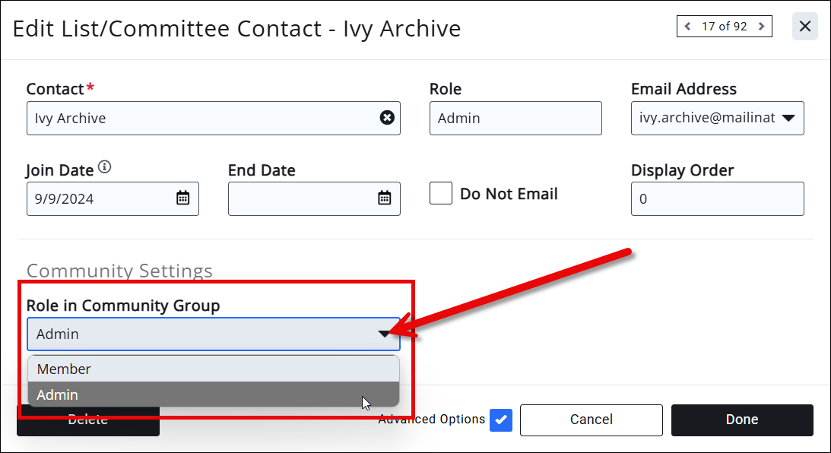Expand the Email Address dropdown
The width and height of the screenshot is (831, 453).
click(788, 118)
